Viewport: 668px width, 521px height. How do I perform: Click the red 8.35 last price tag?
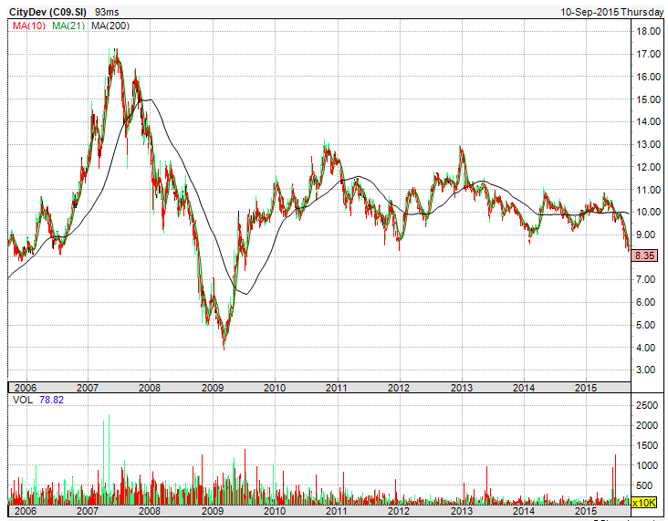point(645,256)
